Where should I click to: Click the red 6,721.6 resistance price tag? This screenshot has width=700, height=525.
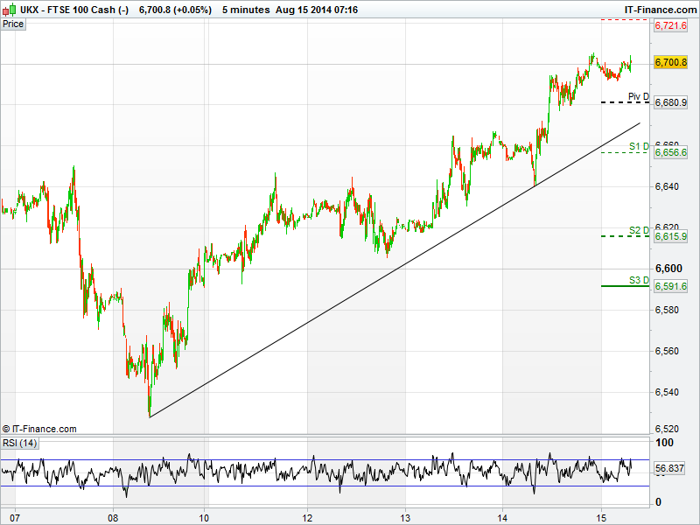(670, 26)
